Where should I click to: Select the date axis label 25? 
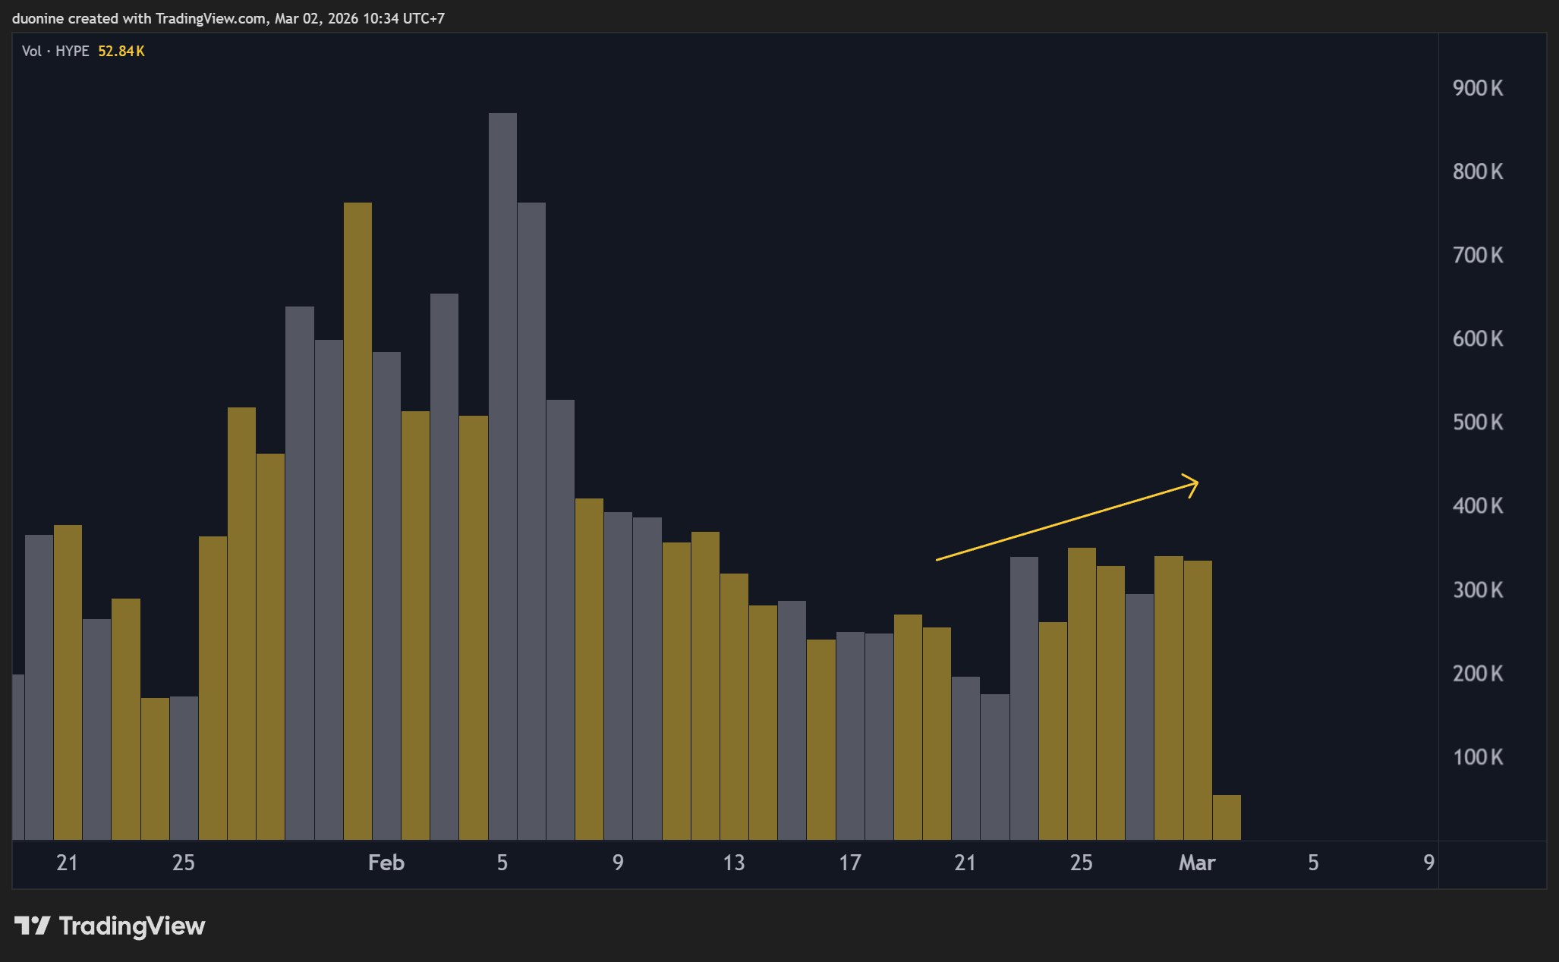(x=182, y=863)
